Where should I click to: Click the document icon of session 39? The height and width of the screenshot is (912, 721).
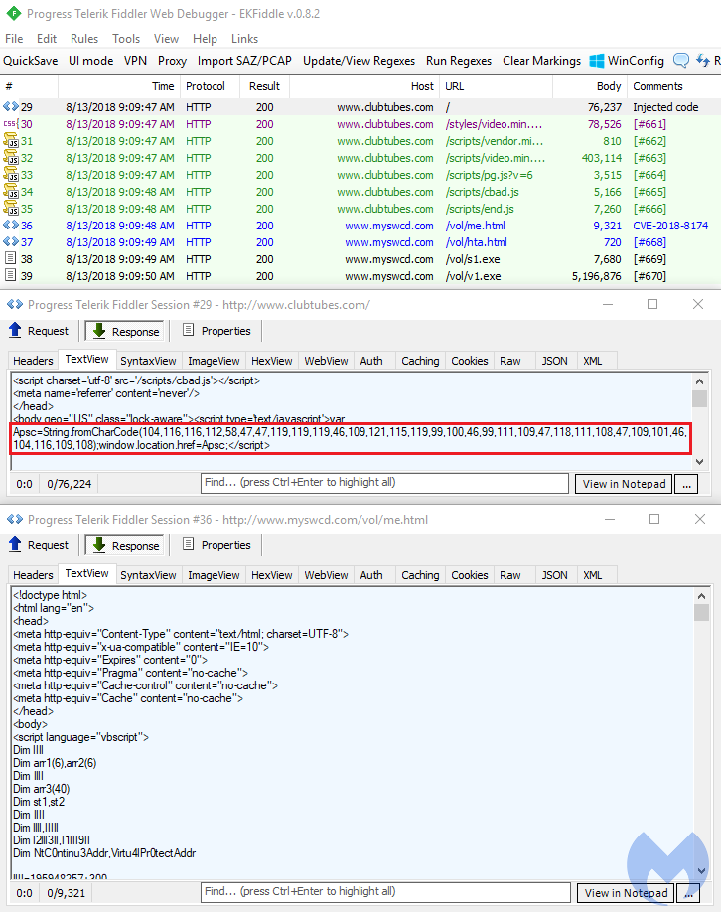pos(10,276)
